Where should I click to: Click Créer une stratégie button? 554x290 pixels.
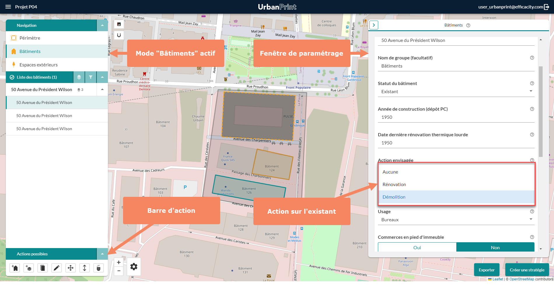pyautogui.click(x=527, y=270)
